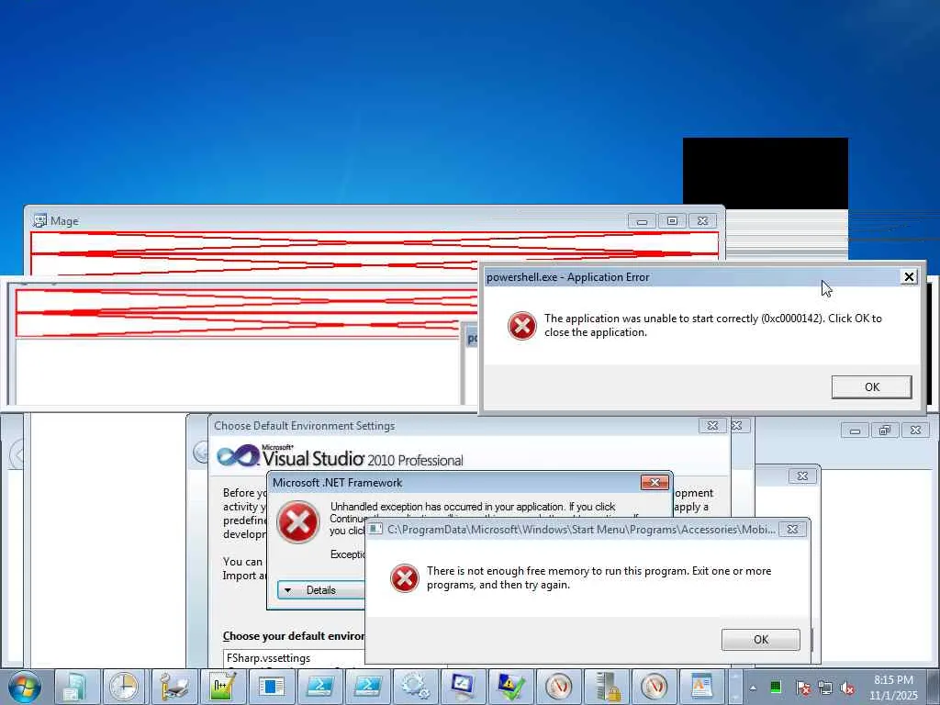940x705 pixels.
Task: Expand Details in the .NET Framework dialog
Action: point(320,590)
